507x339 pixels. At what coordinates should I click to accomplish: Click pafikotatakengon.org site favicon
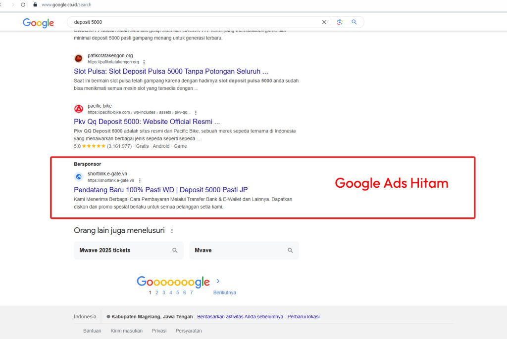pyautogui.click(x=79, y=59)
